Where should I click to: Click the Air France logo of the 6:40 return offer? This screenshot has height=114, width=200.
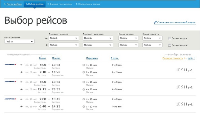[10, 99]
